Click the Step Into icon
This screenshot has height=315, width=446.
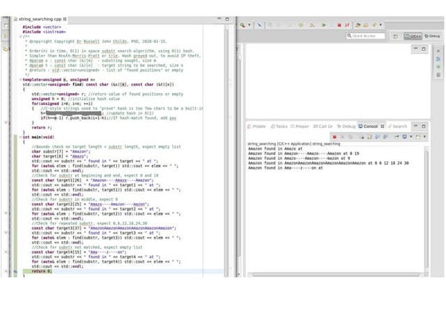click(301, 25)
